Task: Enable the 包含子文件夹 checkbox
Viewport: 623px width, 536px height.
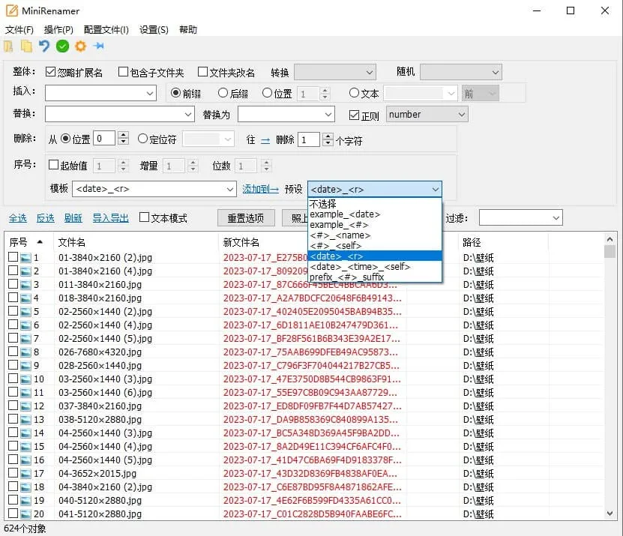Action: pos(124,71)
